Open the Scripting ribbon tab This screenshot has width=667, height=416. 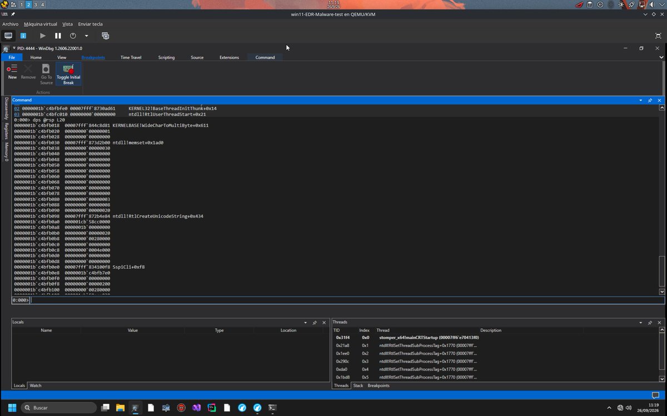pos(166,57)
